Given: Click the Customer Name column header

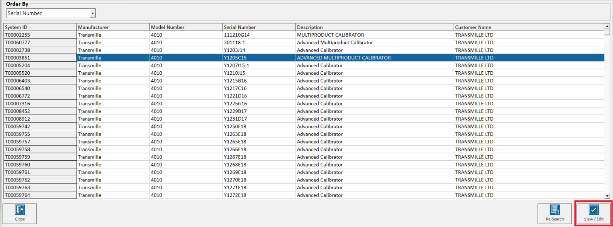Looking at the screenshot, I should 529,27.
